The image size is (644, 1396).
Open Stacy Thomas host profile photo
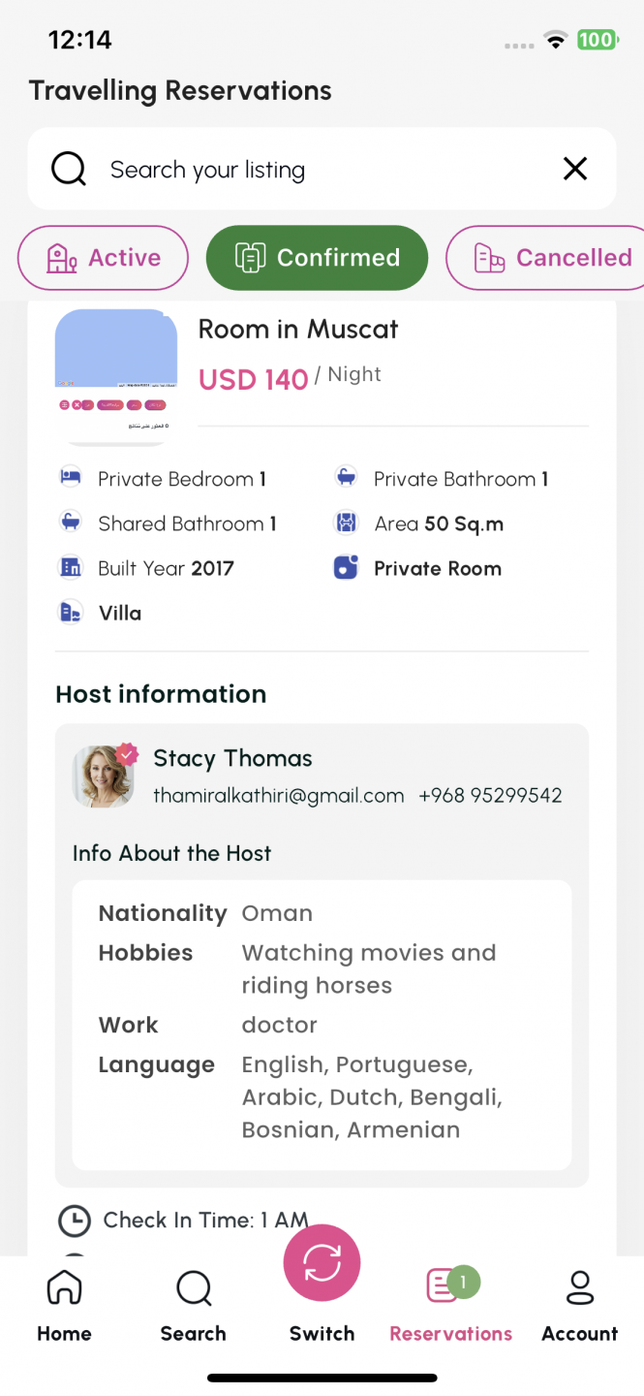tap(104, 777)
